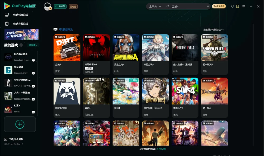The width and height of the screenshot is (264, 156).
Task: Open the 尼内岛大逃杀 game icon
Action: click(x=8, y=57)
